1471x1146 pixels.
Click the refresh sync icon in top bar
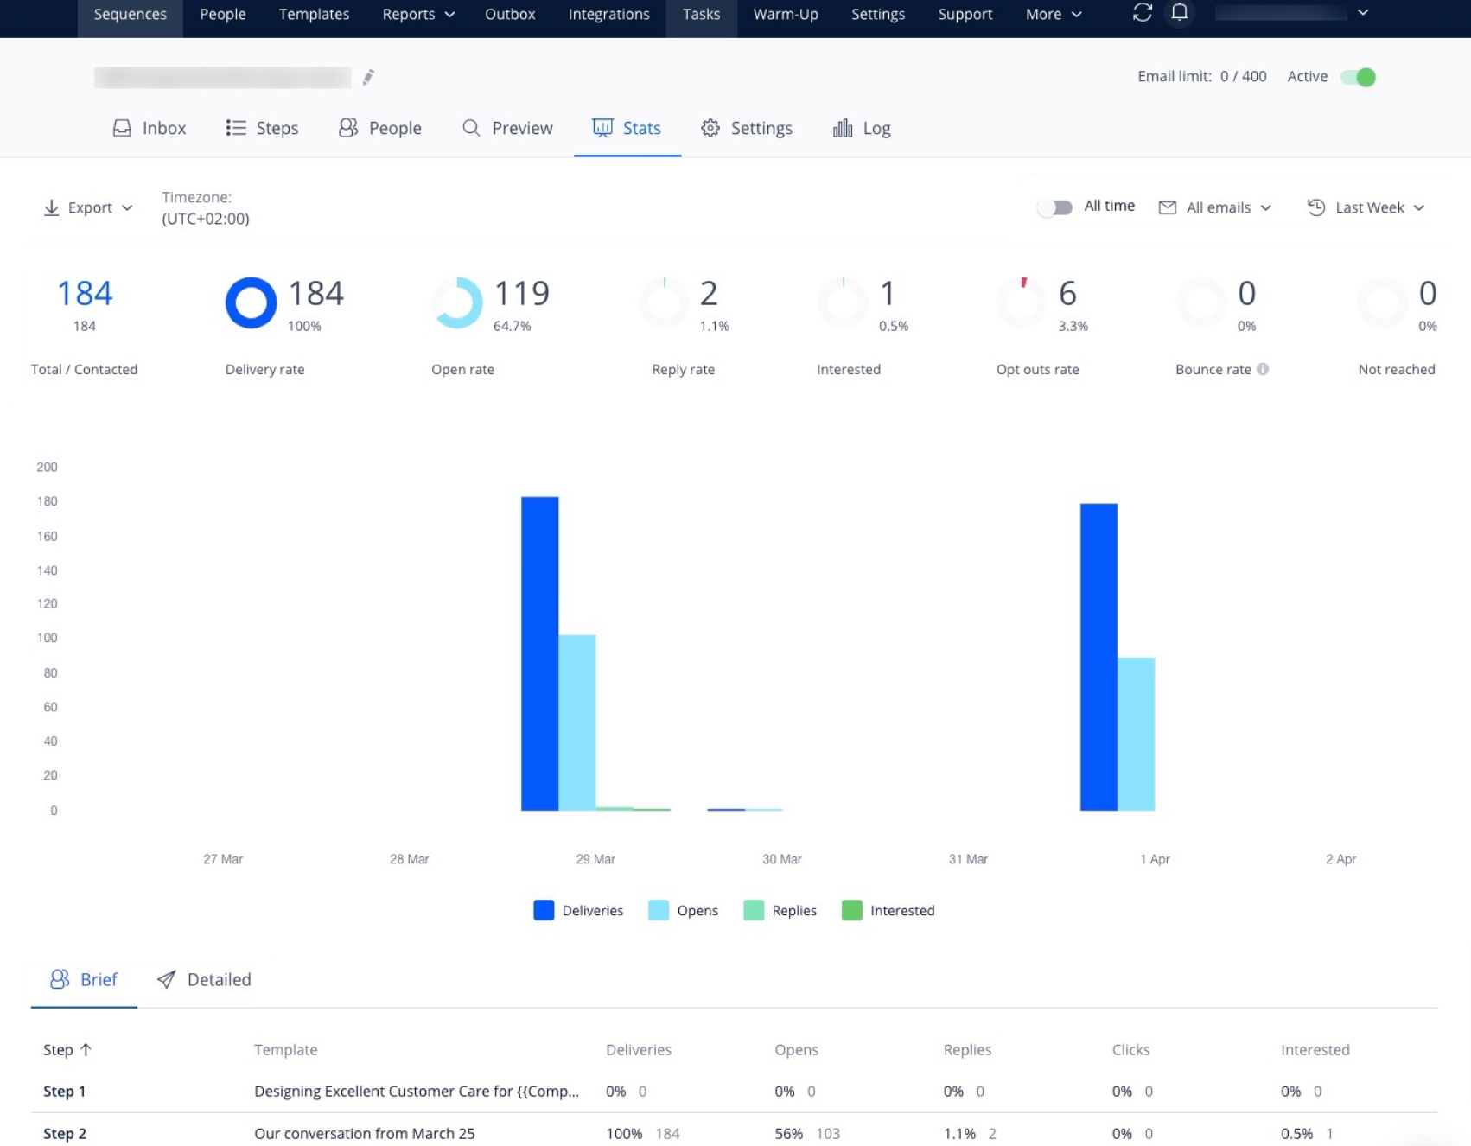pyautogui.click(x=1142, y=13)
